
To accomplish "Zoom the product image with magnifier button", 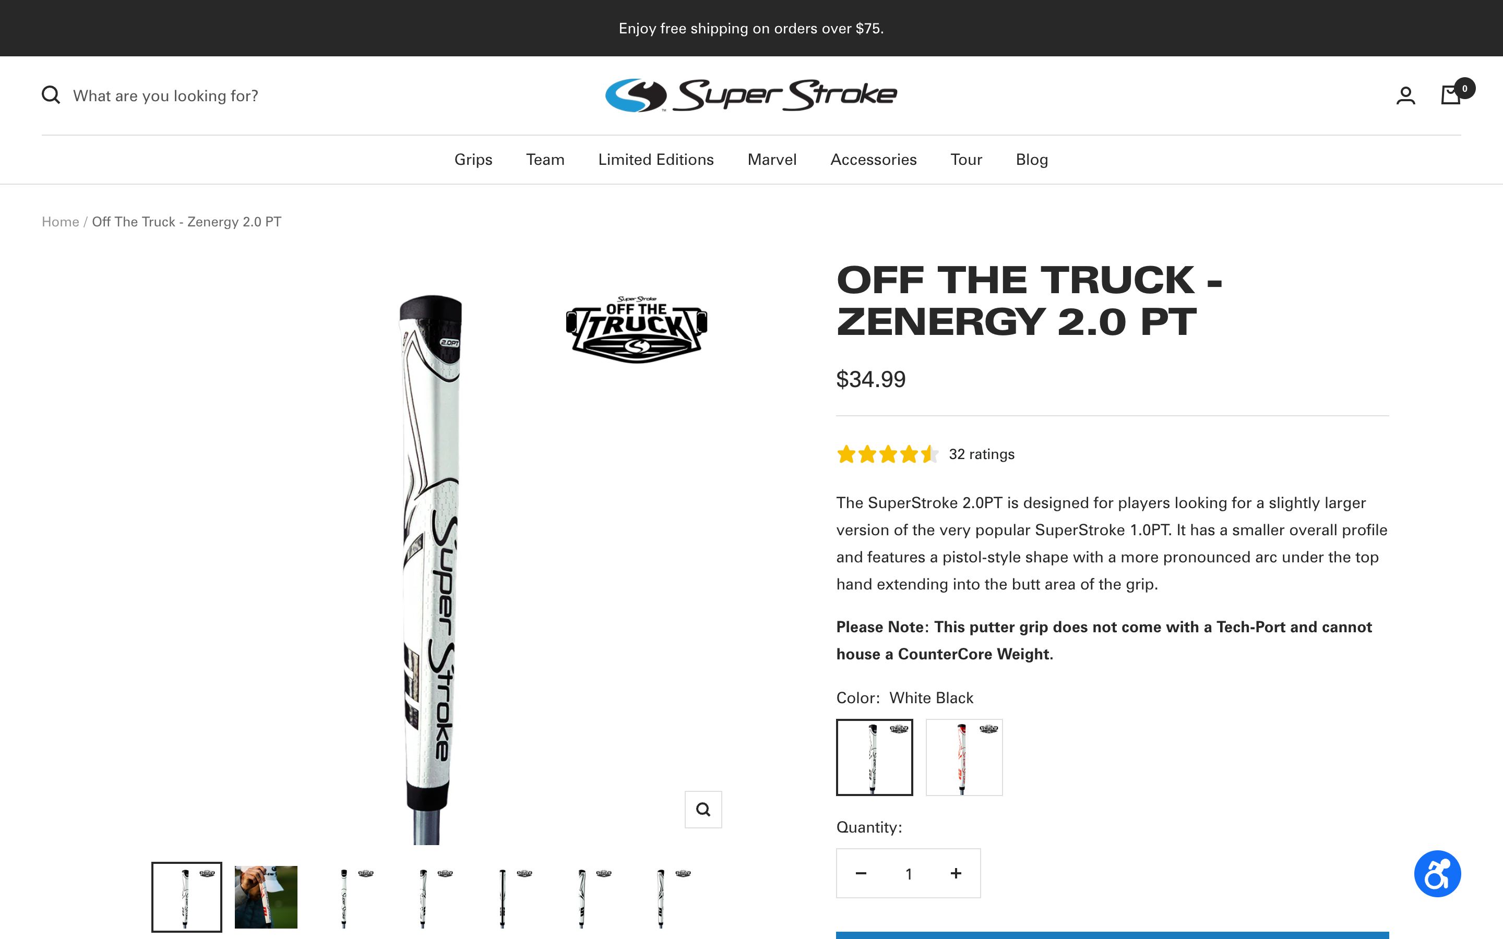I will (703, 809).
